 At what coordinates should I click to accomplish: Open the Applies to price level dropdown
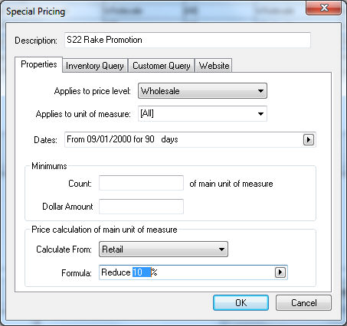click(202, 91)
